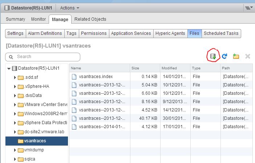Select the Manage tab
The height and width of the screenshot is (163, 255).
click(x=60, y=19)
